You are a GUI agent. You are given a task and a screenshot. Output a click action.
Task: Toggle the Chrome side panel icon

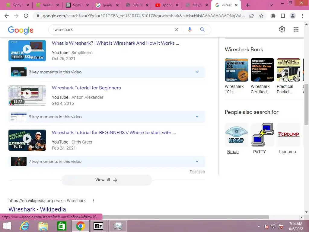[283, 16]
